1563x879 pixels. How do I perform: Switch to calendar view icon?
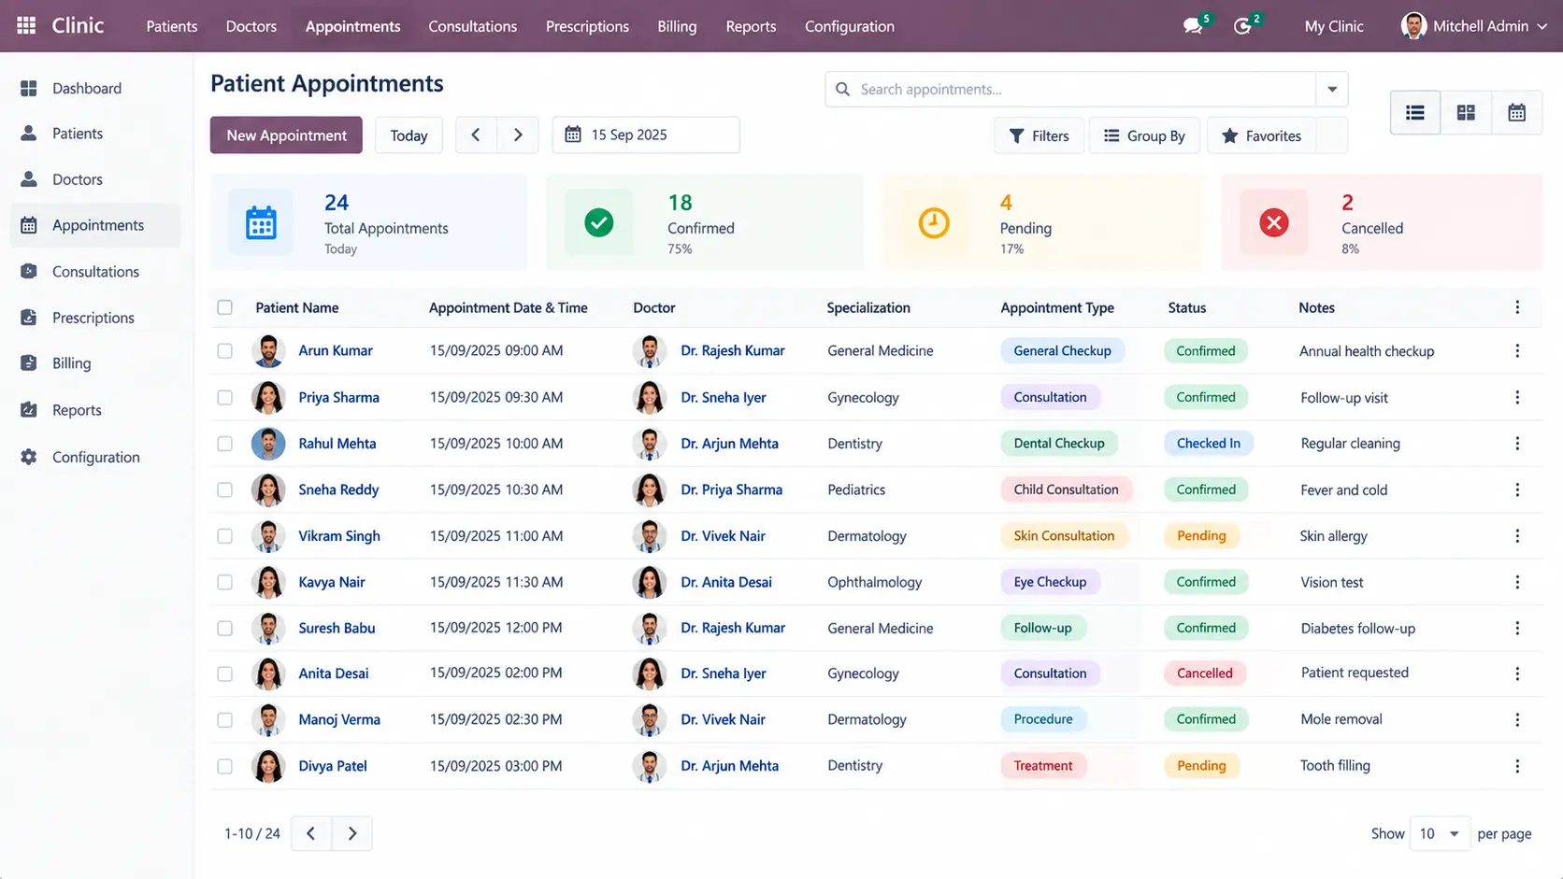(1516, 113)
